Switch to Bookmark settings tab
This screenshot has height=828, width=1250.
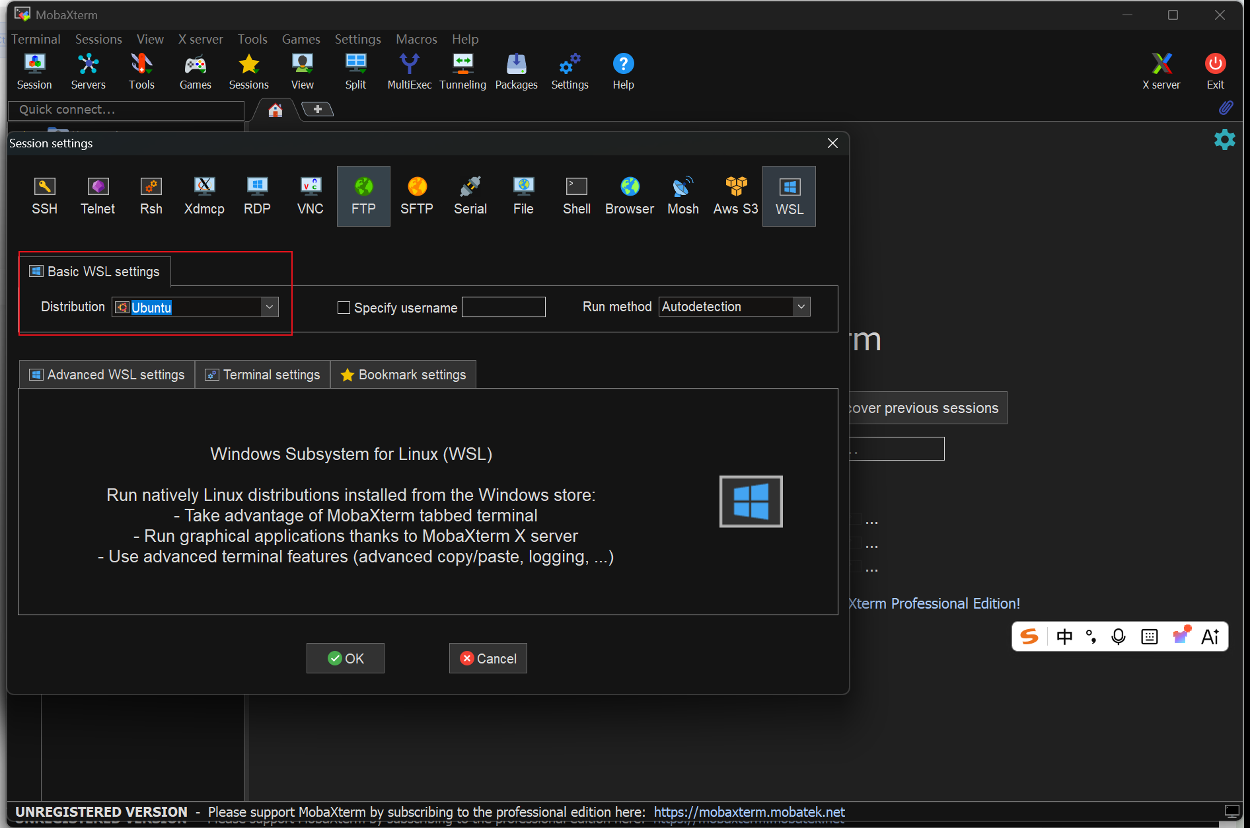click(403, 375)
